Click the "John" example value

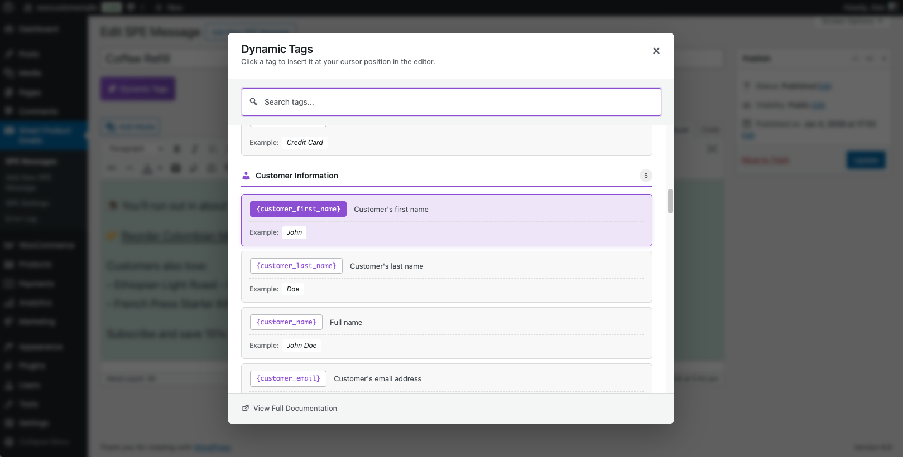(x=294, y=232)
